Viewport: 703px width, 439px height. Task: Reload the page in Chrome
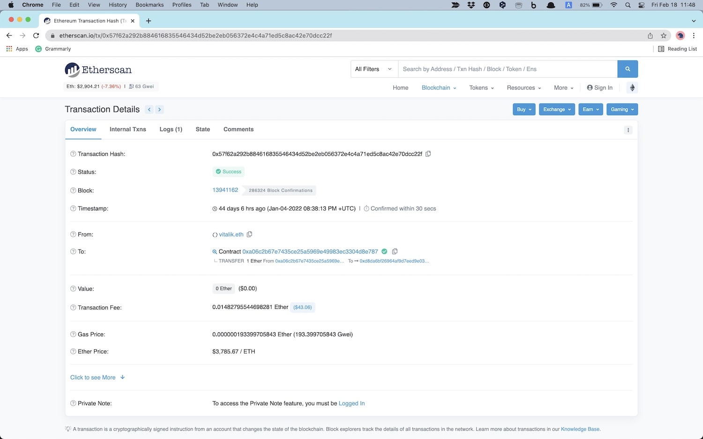pos(36,36)
